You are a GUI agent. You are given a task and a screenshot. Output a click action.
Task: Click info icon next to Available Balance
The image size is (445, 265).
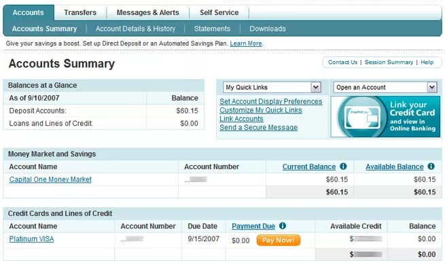click(x=431, y=166)
